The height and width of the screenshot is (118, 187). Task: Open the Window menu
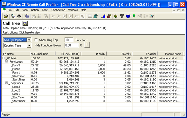coord(73,10)
